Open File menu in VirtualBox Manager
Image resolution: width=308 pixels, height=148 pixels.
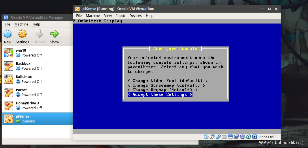click(7, 24)
